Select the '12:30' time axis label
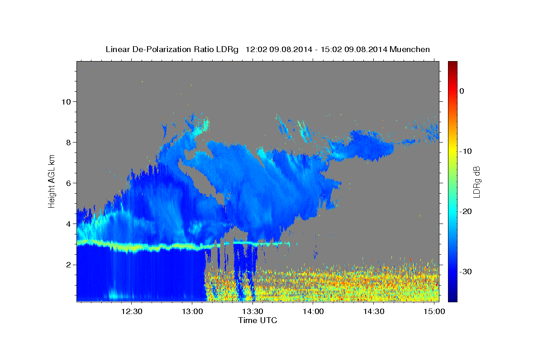543x362 pixels. point(132,312)
